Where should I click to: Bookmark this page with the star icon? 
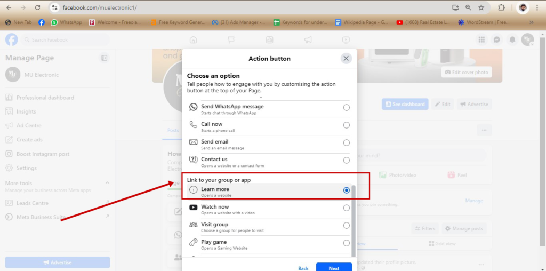point(481,7)
